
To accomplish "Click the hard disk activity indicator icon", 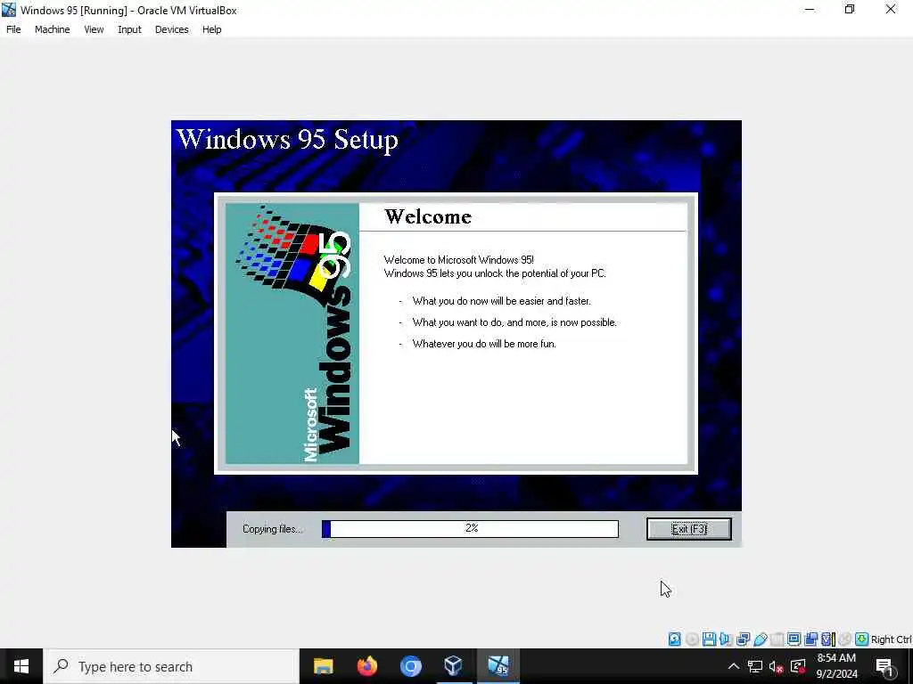I will coord(674,639).
